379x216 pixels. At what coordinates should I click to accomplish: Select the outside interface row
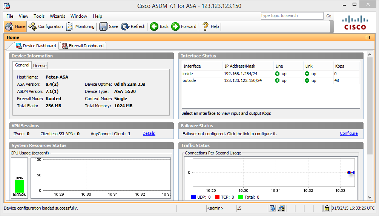coord(271,80)
